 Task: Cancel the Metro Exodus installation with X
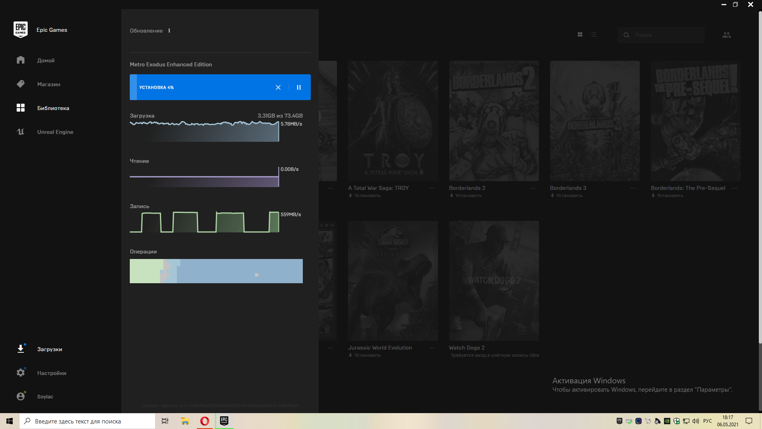tap(278, 87)
